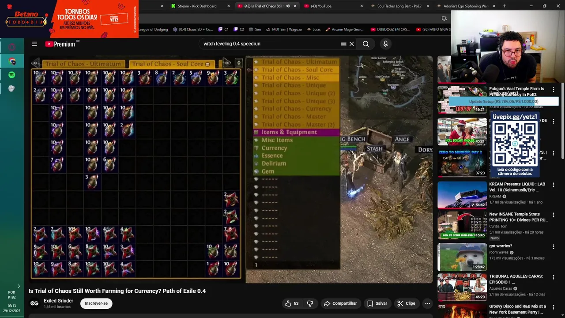Screen dimensions: 565x318
Task: Open FABIO GIGA bookmark
Action: click(x=433, y=30)
